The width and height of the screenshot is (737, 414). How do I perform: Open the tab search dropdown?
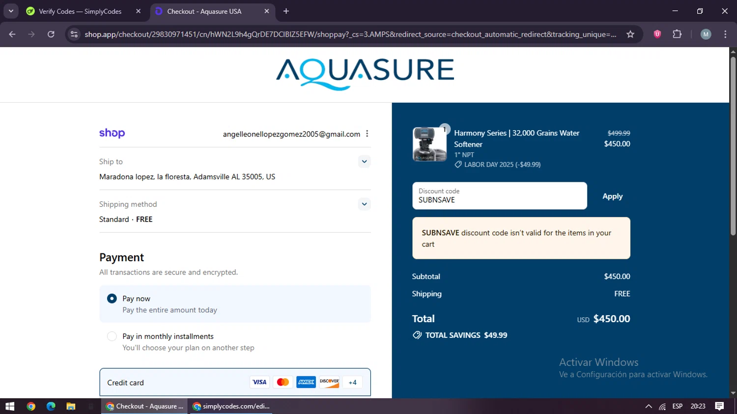point(11,11)
